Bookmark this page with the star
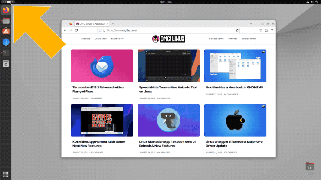Screen dimensions: 321x180 coord(237,30)
